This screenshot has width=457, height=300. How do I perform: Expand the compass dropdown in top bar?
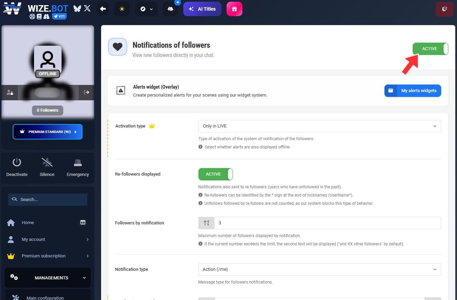tap(146, 9)
